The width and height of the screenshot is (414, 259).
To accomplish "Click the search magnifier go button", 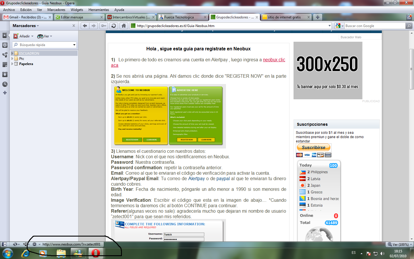I will [x=409, y=26].
